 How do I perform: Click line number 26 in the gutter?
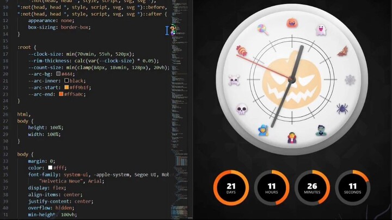5,114
